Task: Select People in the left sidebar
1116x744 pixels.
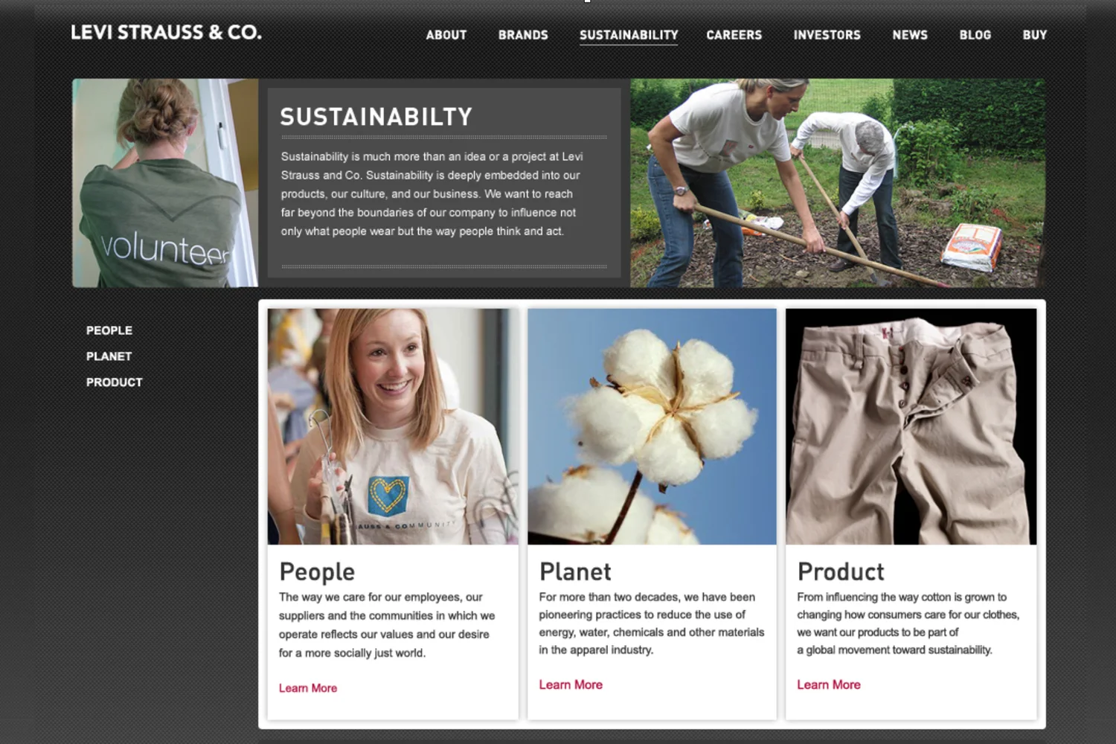Action: [x=109, y=330]
